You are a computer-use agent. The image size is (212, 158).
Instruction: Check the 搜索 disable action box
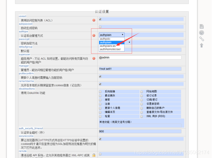tap(100, 100)
